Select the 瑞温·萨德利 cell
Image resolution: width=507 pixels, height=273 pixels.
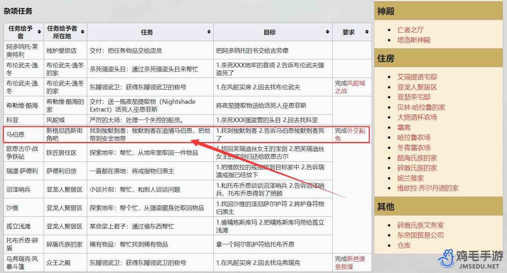(24, 171)
